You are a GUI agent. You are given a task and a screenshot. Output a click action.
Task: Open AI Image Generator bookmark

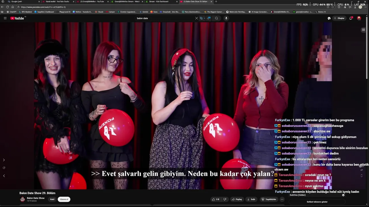pyautogui.click(x=258, y=12)
